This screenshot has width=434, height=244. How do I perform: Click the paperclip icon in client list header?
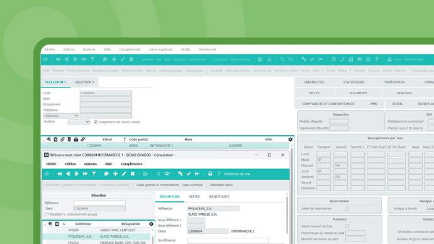(62, 140)
